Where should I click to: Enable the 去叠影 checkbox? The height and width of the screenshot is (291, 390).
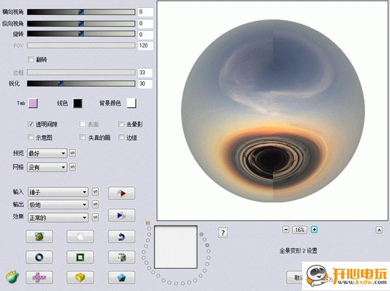(x=122, y=124)
